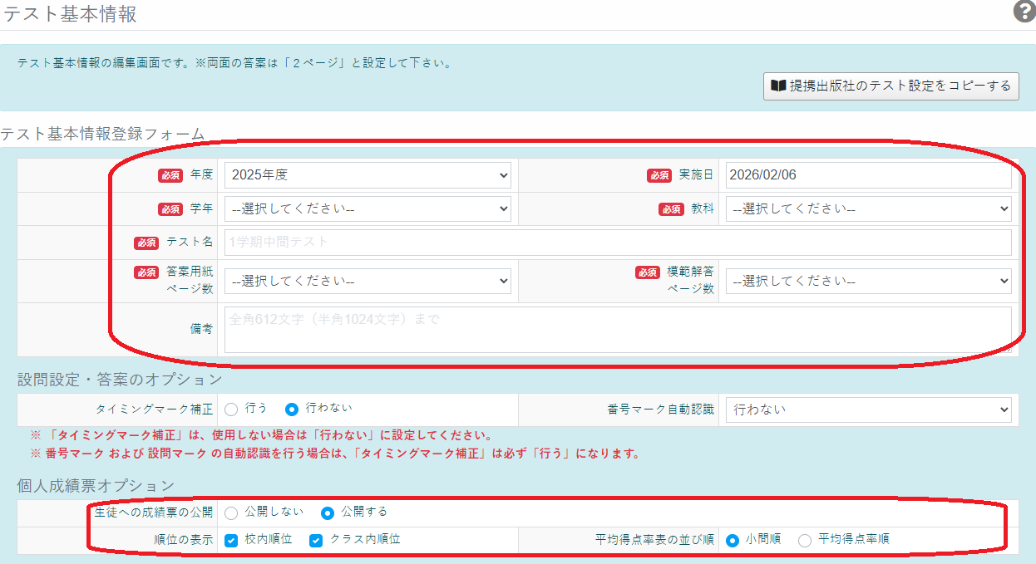The image size is (1036, 564).
Task: Open the 年度 dropdown showing 2025年度
Action: click(367, 175)
